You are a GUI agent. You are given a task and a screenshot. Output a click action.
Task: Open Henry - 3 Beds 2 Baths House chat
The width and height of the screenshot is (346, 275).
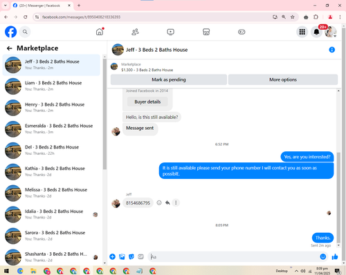pyautogui.click(x=51, y=108)
